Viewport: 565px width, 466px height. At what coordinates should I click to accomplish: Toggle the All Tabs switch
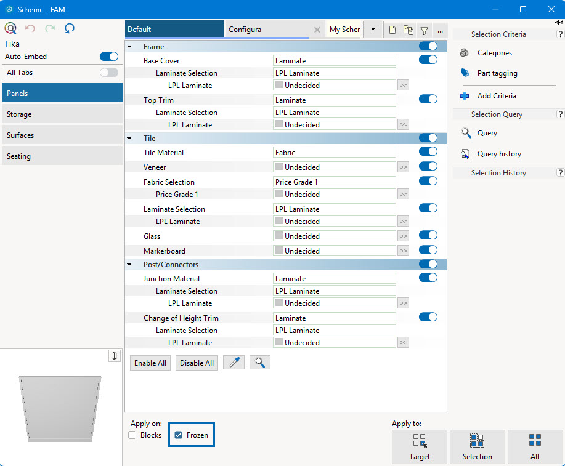tap(109, 73)
